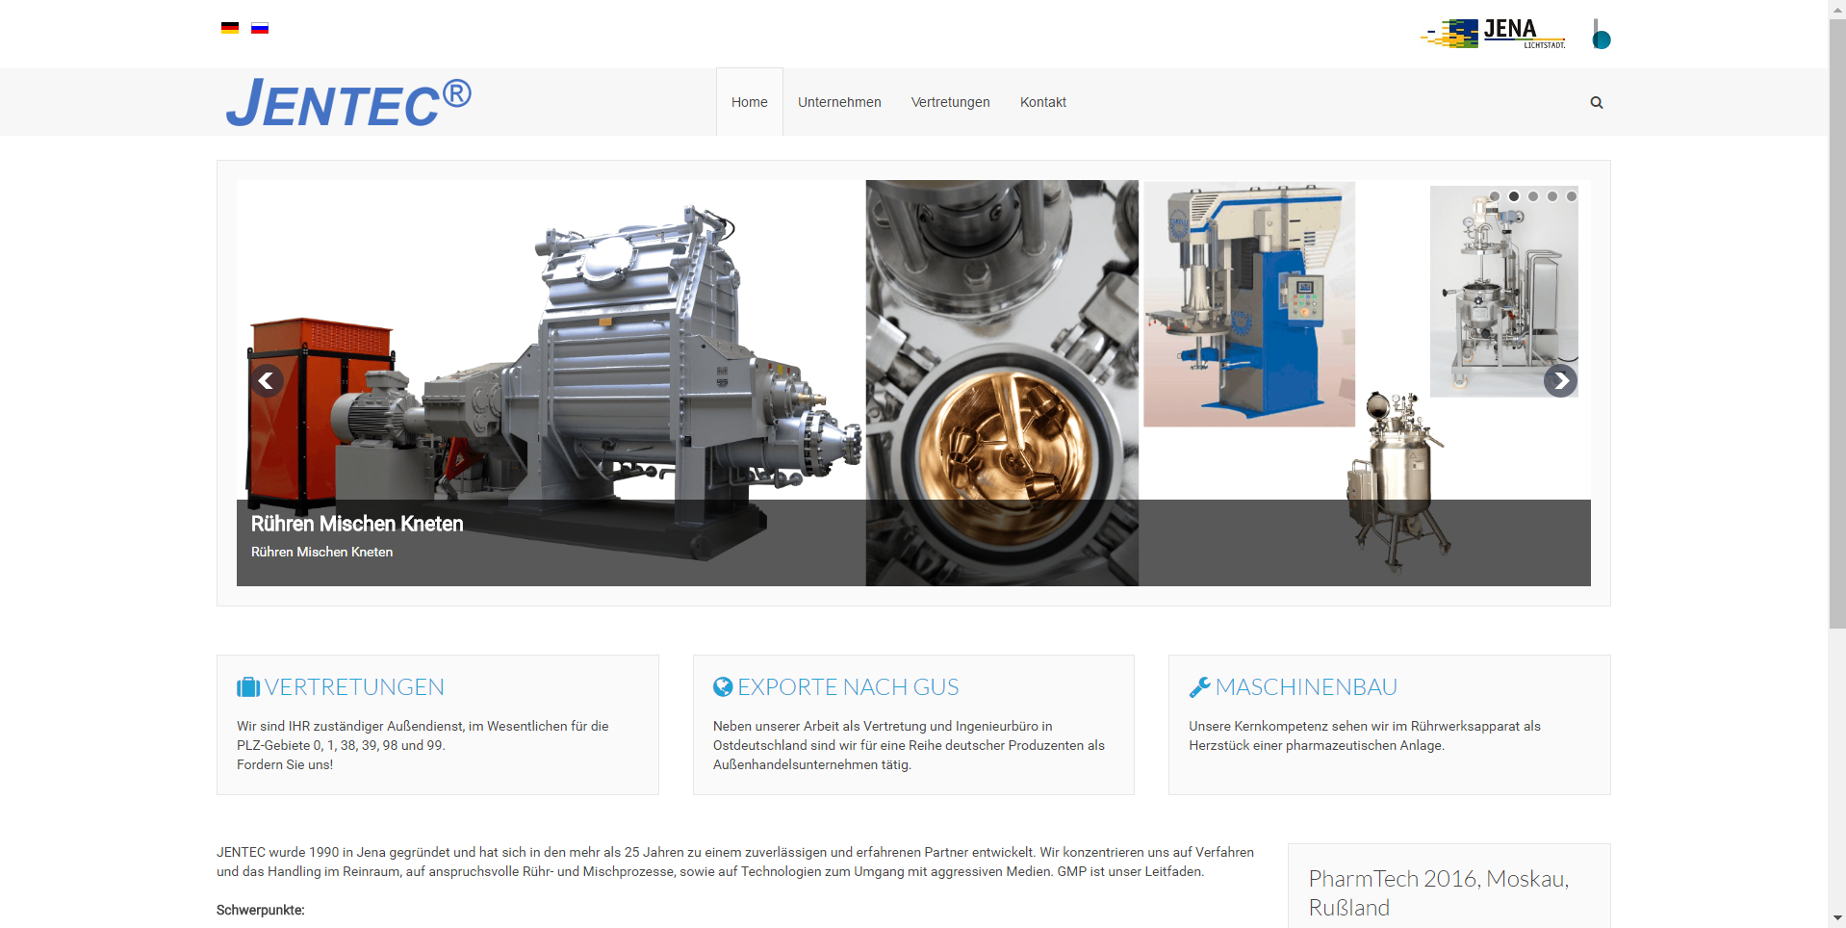
Task: Click the globe icon beside Exporte nach GUS
Action: [723, 686]
